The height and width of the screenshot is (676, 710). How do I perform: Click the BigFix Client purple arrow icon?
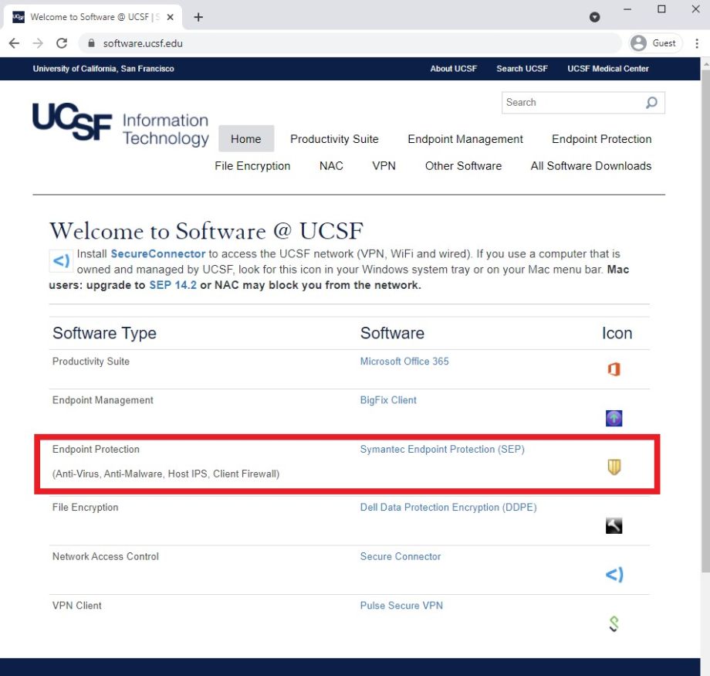pos(614,418)
